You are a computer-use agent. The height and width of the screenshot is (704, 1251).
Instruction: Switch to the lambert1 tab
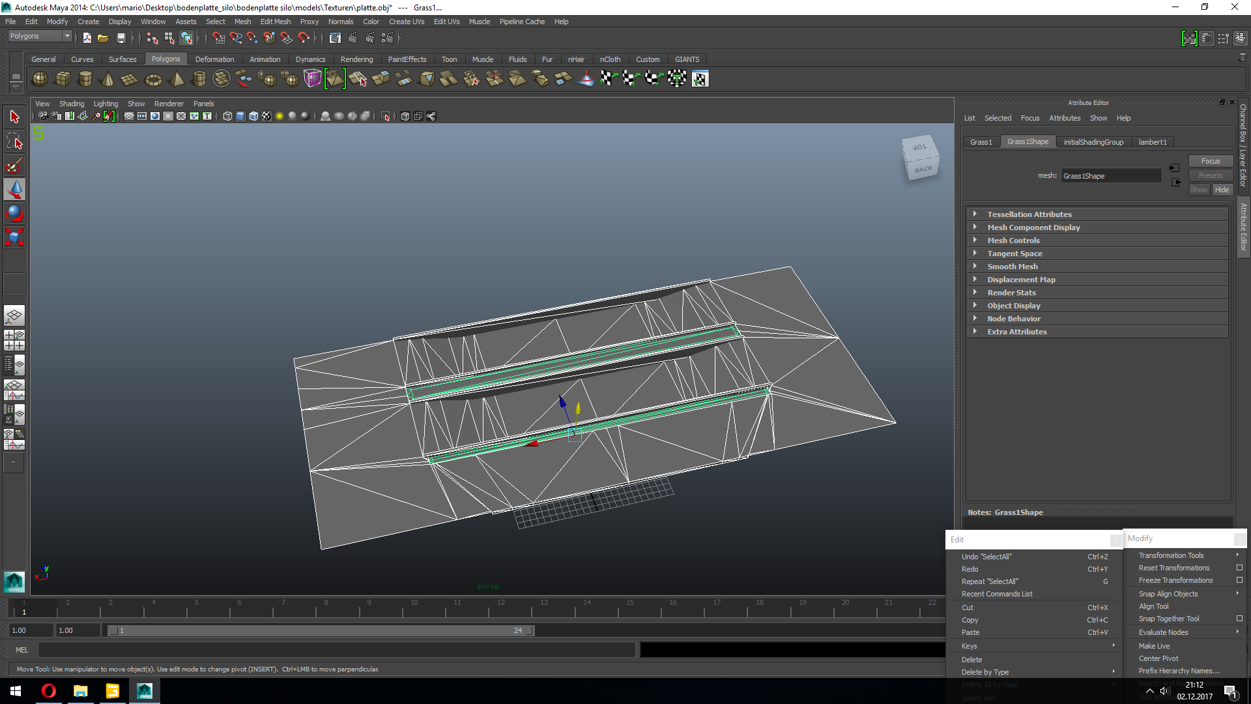[x=1152, y=141]
